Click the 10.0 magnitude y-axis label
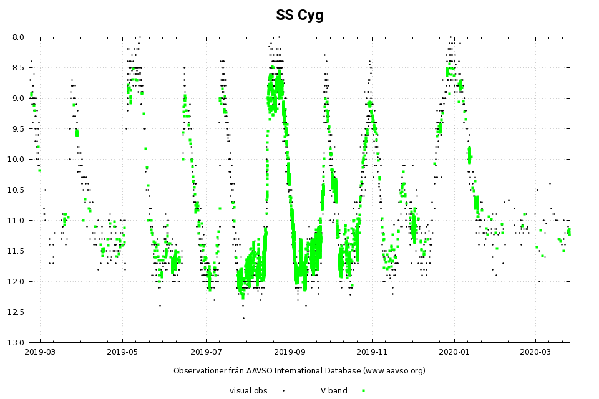 (x=16, y=160)
